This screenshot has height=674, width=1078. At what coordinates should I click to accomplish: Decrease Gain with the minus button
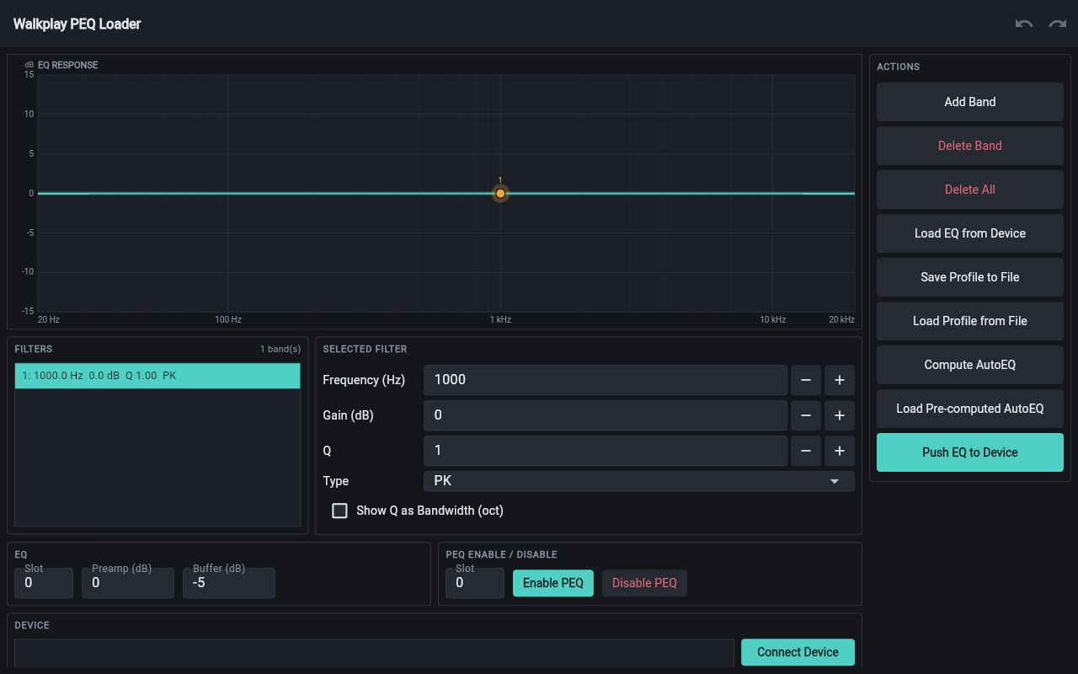(806, 415)
